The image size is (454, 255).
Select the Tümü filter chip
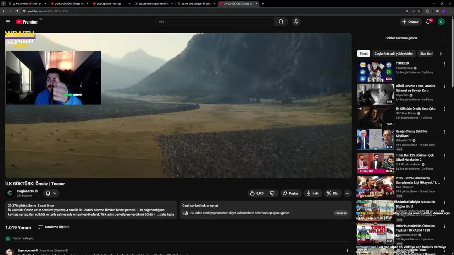(x=364, y=54)
